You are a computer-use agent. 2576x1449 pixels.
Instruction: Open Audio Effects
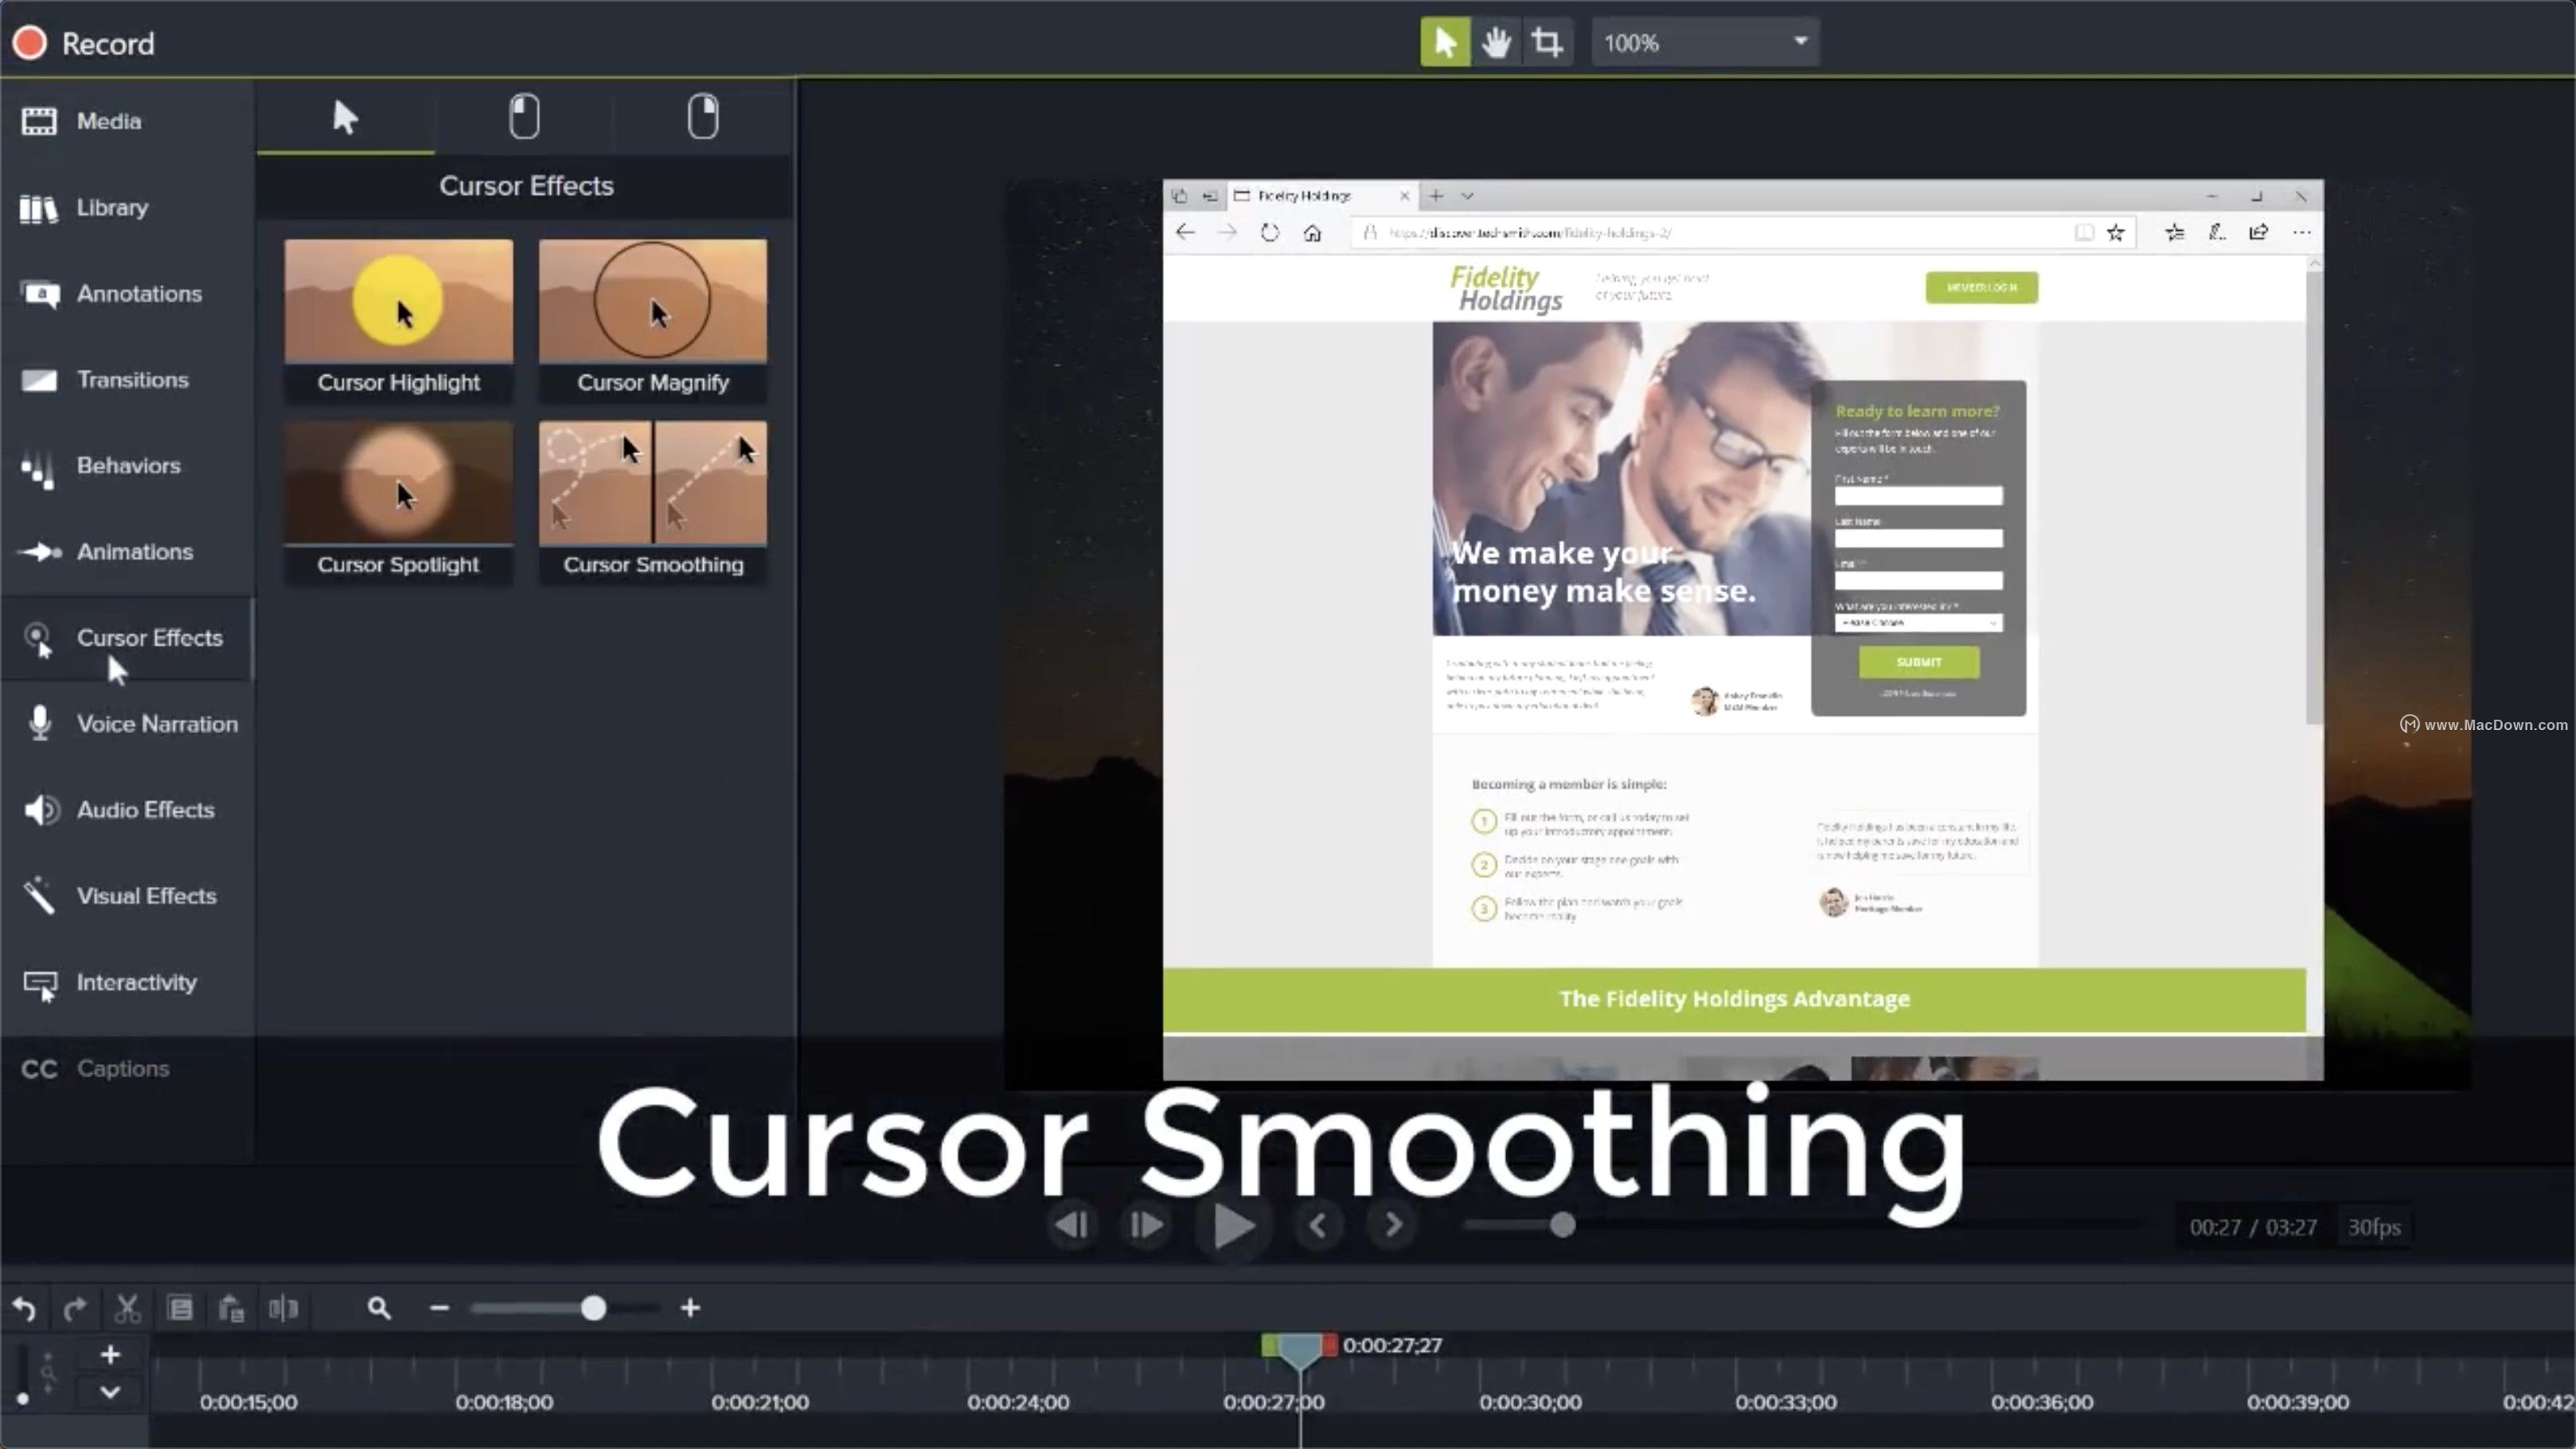[145, 809]
